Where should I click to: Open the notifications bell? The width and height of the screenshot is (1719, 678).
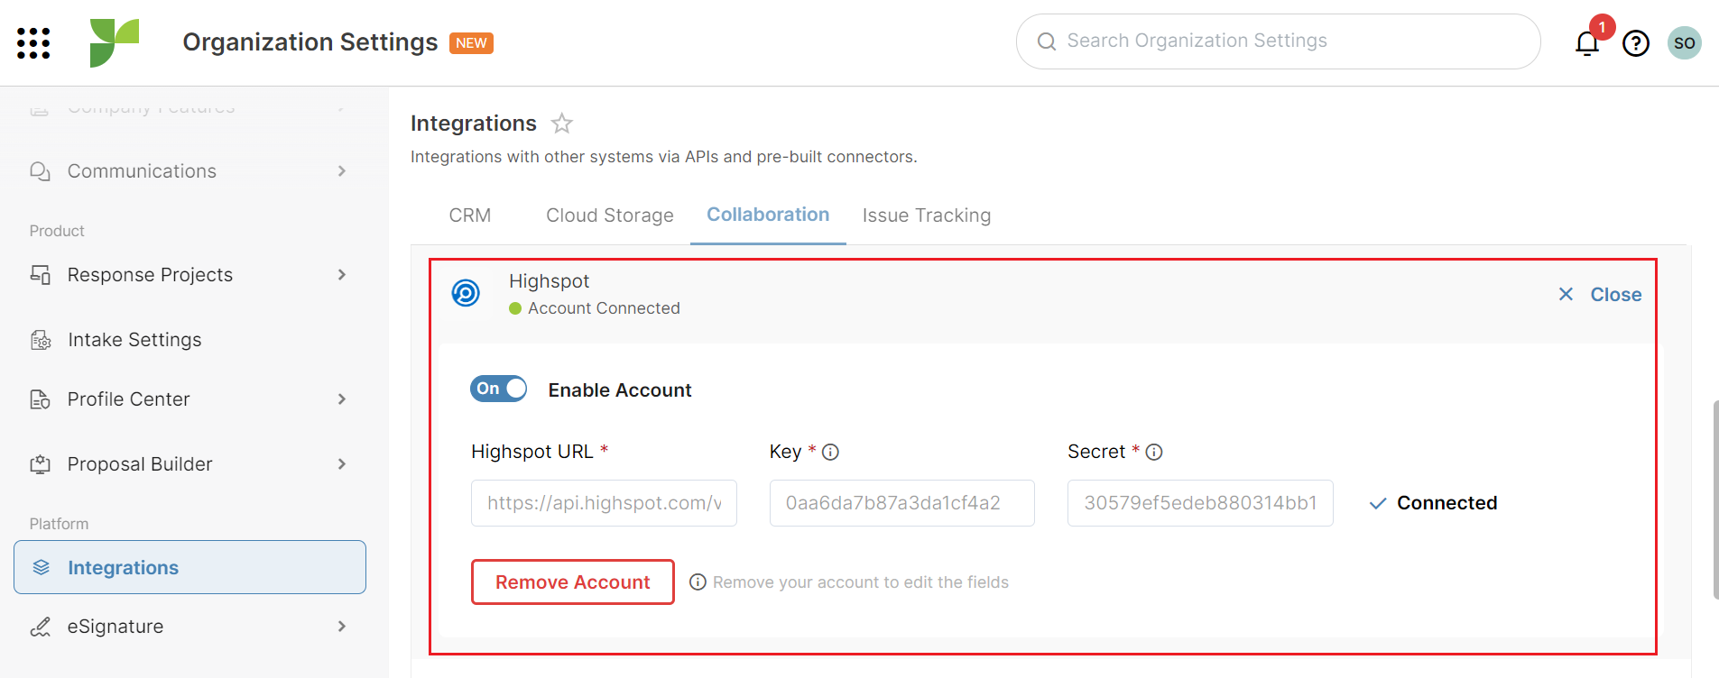coord(1587,42)
